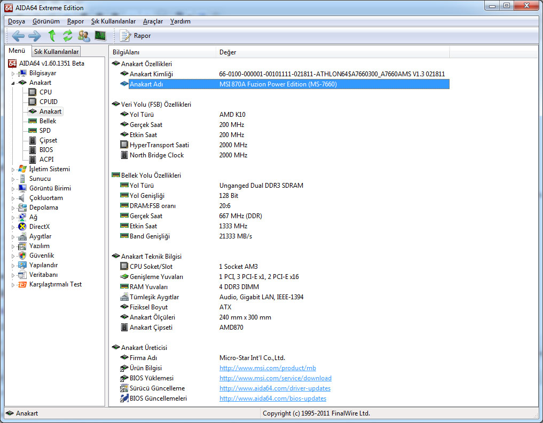Click the green up arrow toolbar icon

52,35
